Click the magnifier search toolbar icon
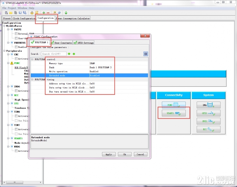Image resolution: width=237 pixels, height=187 pixels. coord(59,13)
